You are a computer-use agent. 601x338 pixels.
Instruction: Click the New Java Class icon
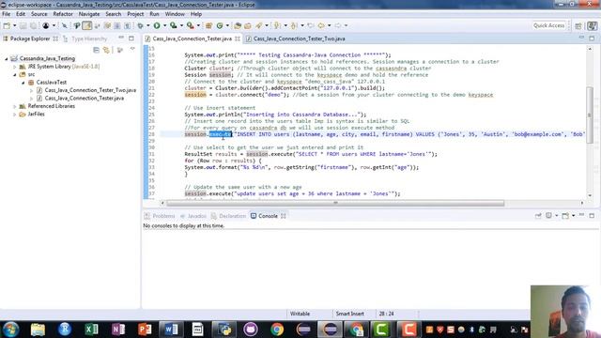tap(220, 25)
